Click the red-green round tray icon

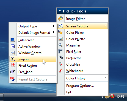[112, 96]
